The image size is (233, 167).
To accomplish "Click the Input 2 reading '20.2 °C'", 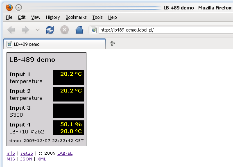I will pyautogui.click(x=71, y=90).
